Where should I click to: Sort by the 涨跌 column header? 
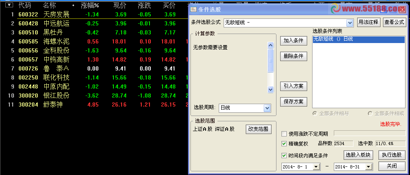pos(144,5)
